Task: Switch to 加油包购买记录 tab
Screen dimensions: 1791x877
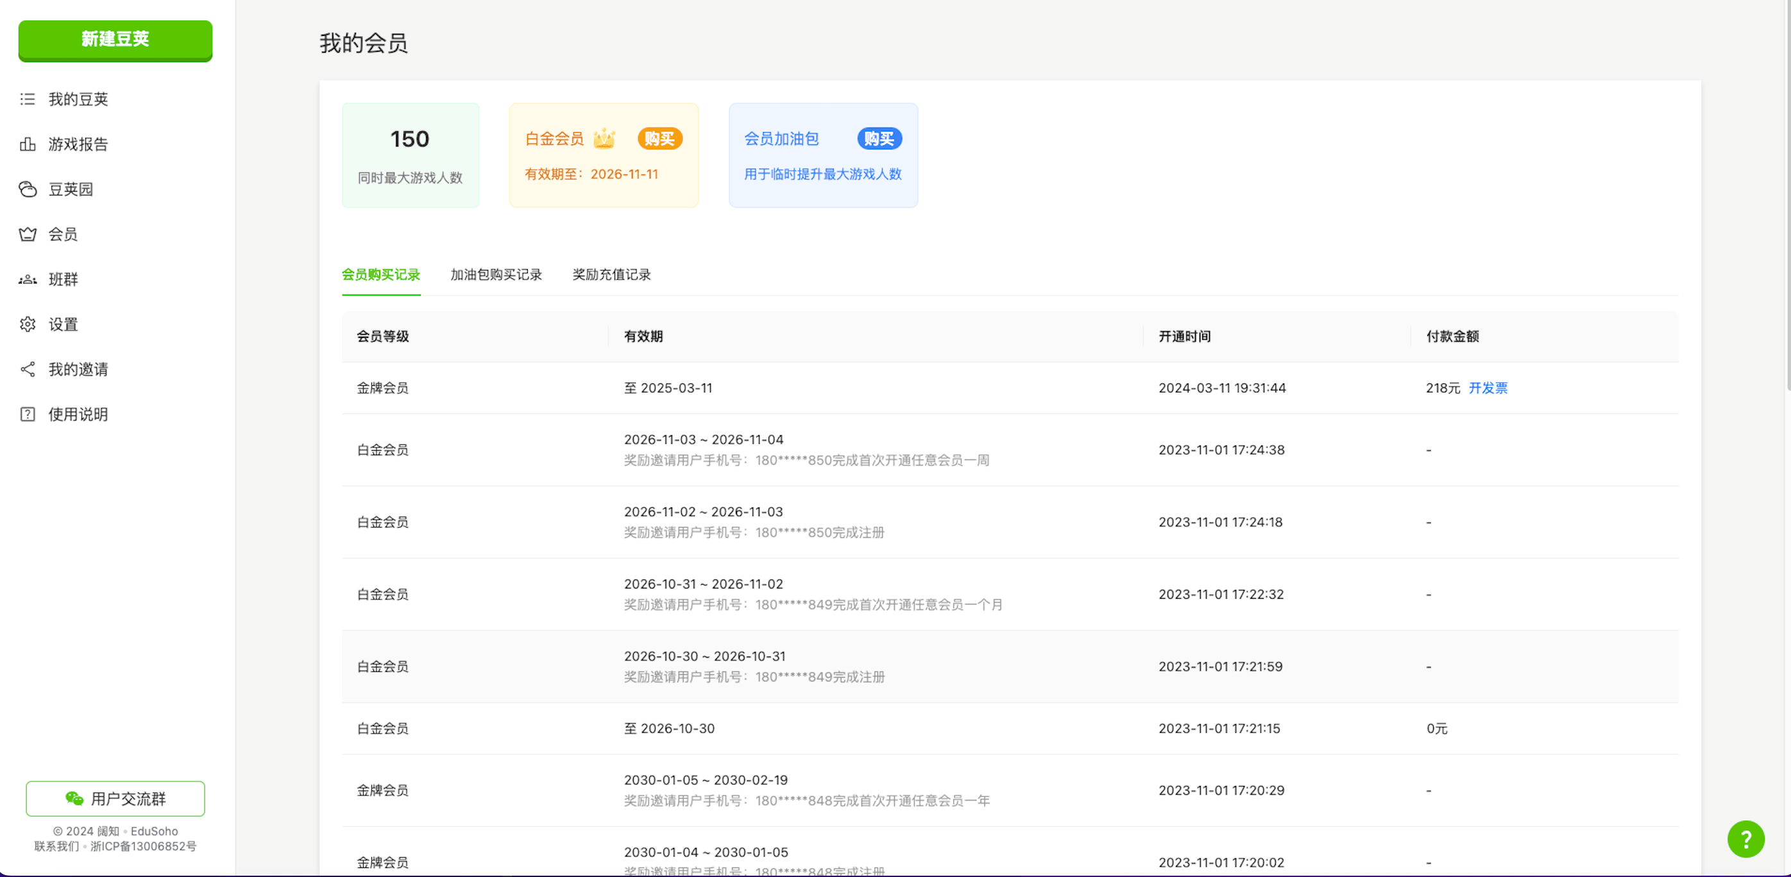Action: point(497,275)
